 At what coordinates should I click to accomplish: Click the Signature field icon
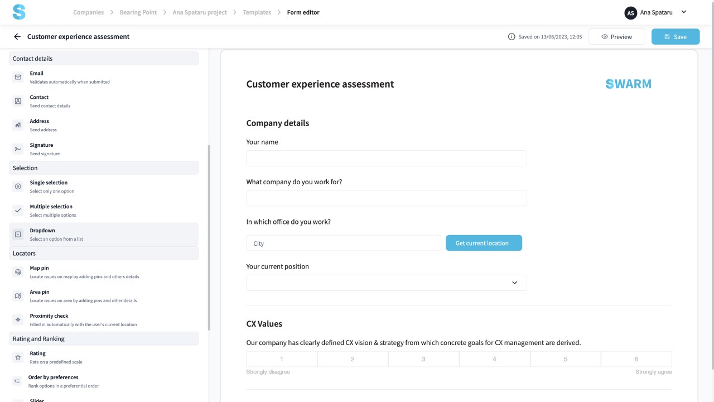click(x=18, y=149)
